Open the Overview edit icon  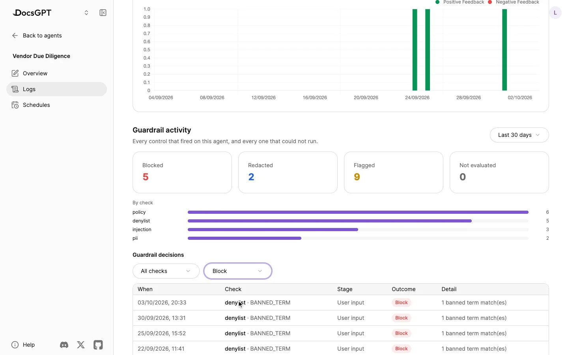(15, 73)
